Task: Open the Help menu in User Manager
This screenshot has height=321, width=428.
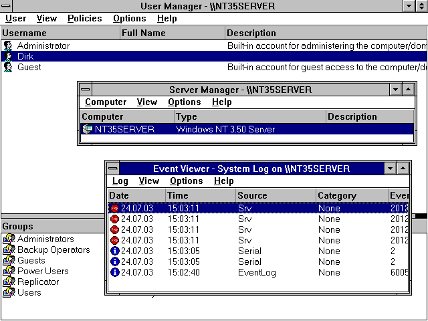Action: 167,19
